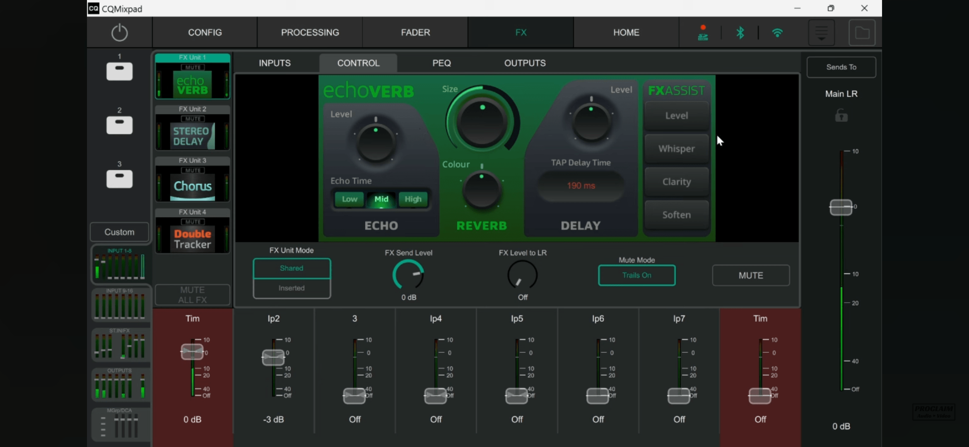
Task: Click the Custom layer button
Action: point(119,232)
